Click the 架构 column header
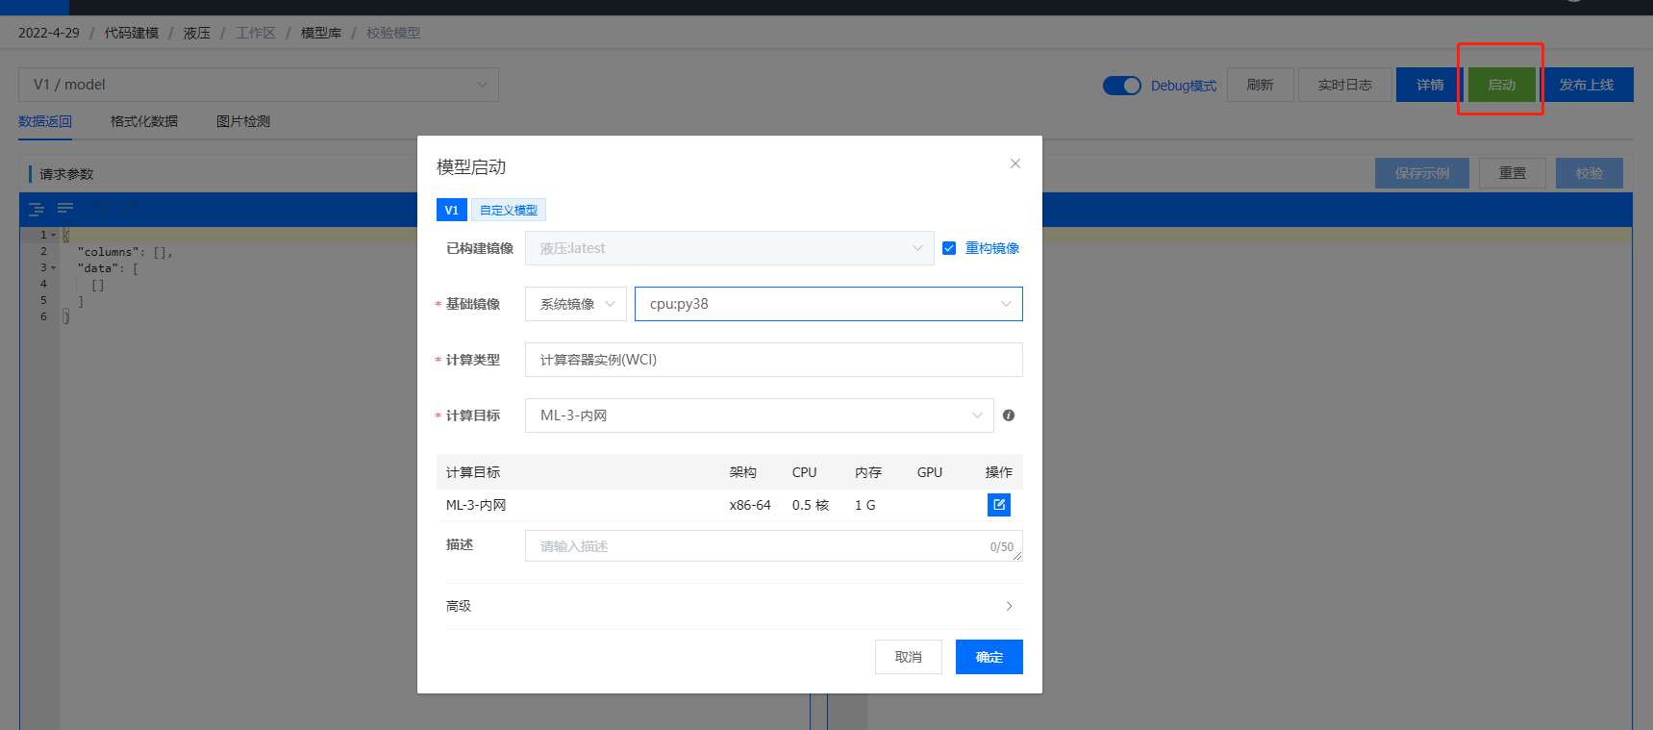1653x730 pixels. 743,472
